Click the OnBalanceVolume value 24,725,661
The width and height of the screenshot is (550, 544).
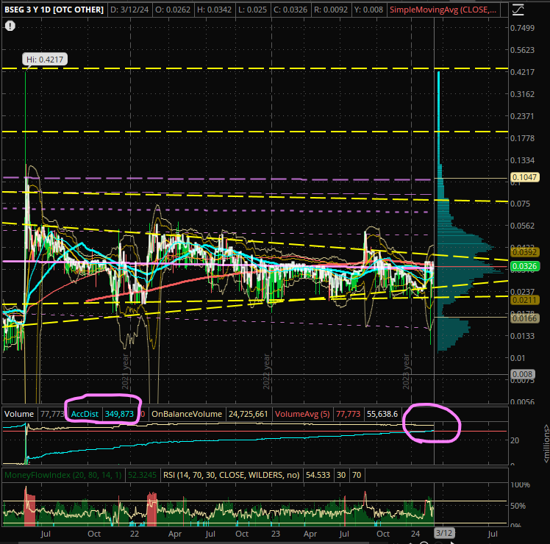coord(249,414)
